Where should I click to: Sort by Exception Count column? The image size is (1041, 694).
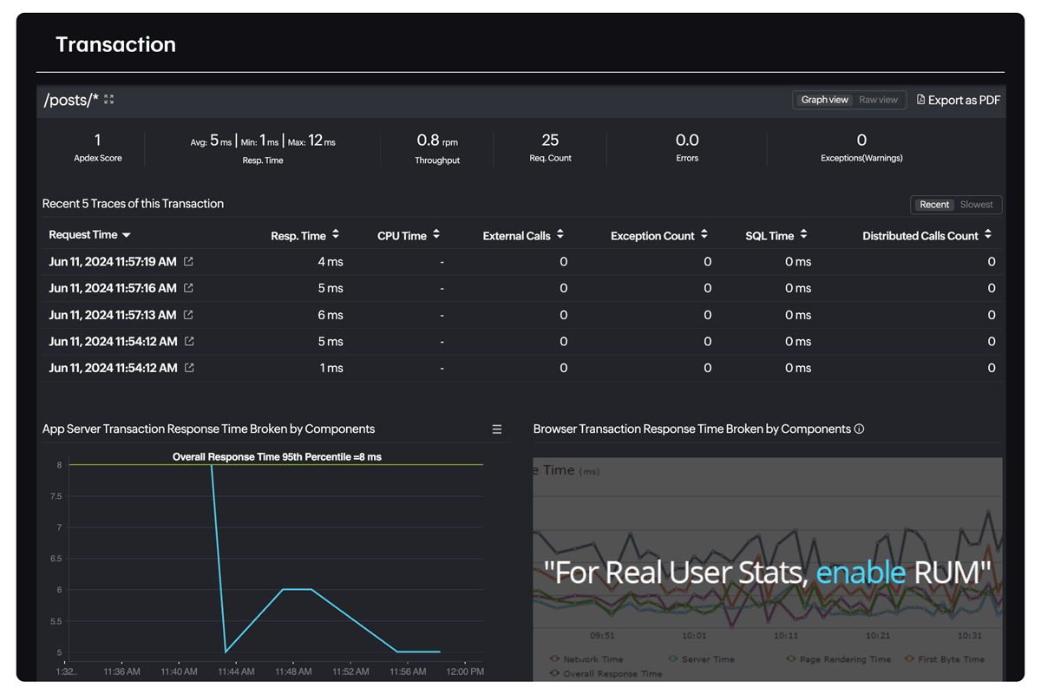[x=704, y=234]
